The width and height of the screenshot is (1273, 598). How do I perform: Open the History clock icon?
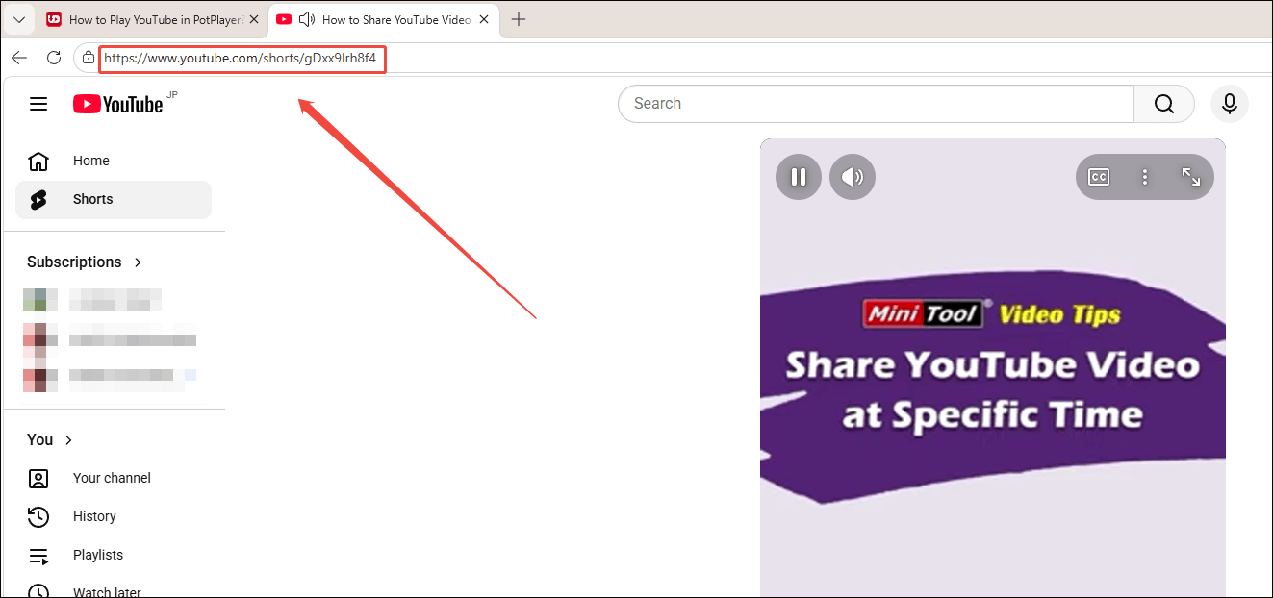coord(38,516)
